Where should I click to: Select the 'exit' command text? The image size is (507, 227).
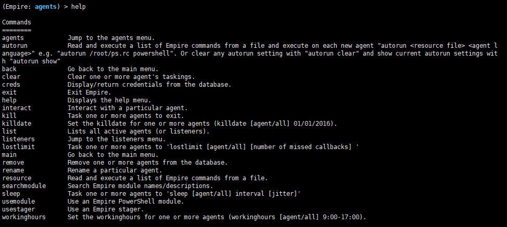[x=9, y=92]
